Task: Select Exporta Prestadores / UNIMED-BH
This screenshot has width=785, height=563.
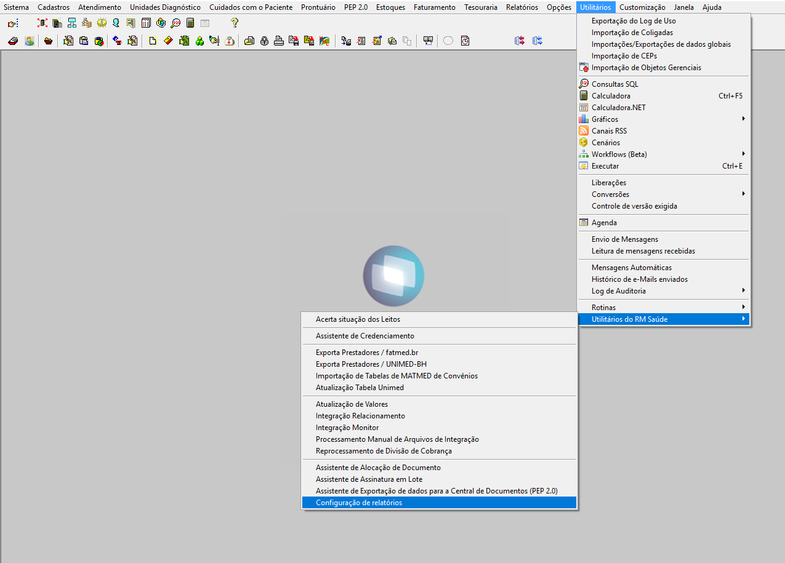Action: click(x=439, y=364)
